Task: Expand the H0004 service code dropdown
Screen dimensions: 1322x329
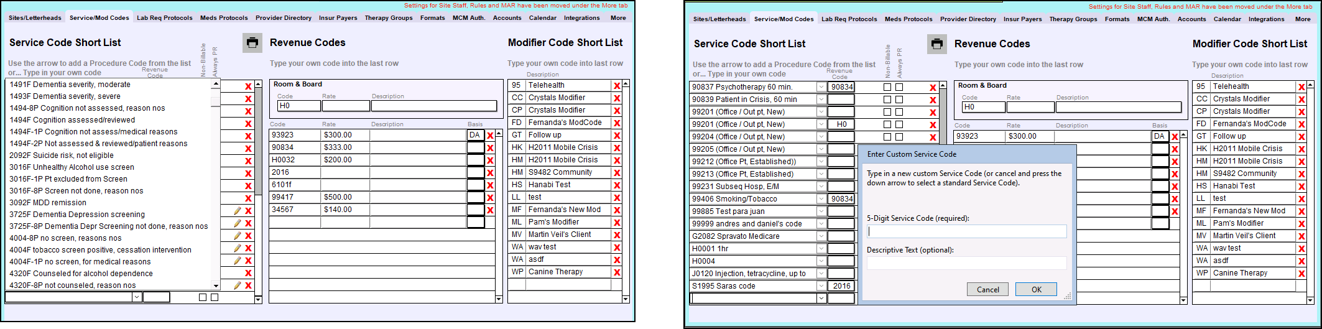Action: 821,261
